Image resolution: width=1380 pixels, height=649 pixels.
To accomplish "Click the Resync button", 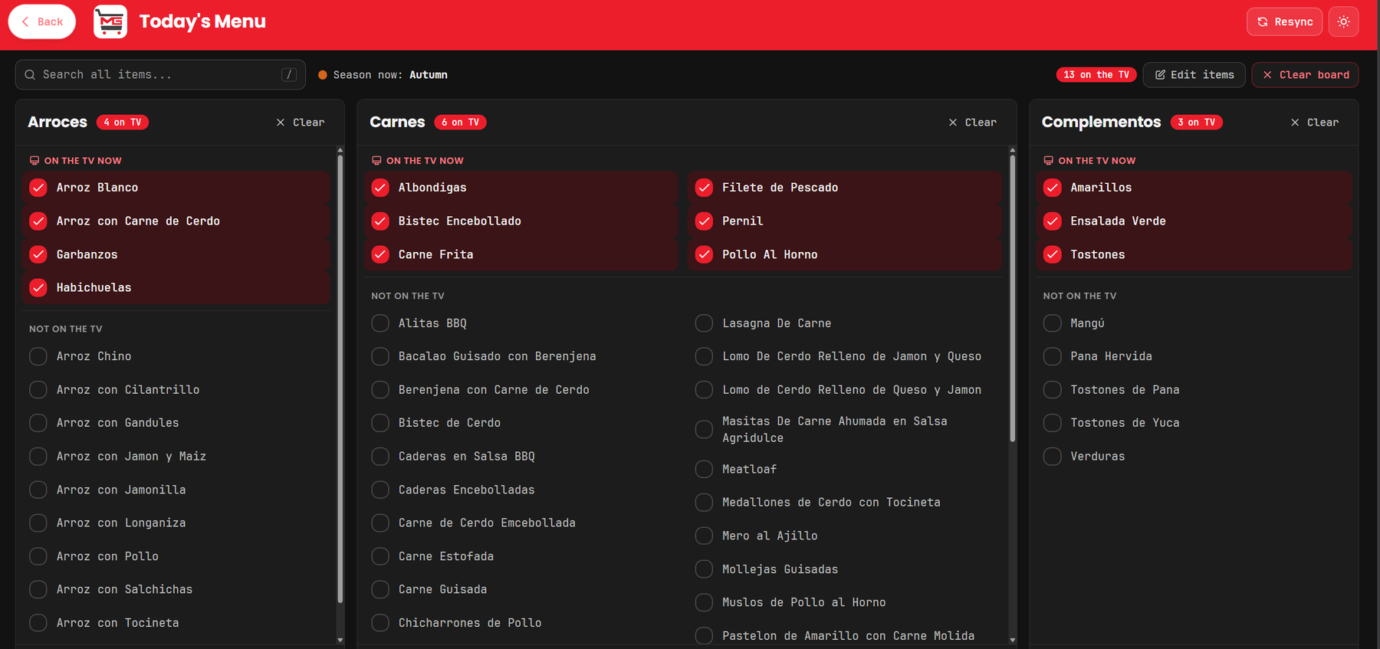I will [1284, 21].
